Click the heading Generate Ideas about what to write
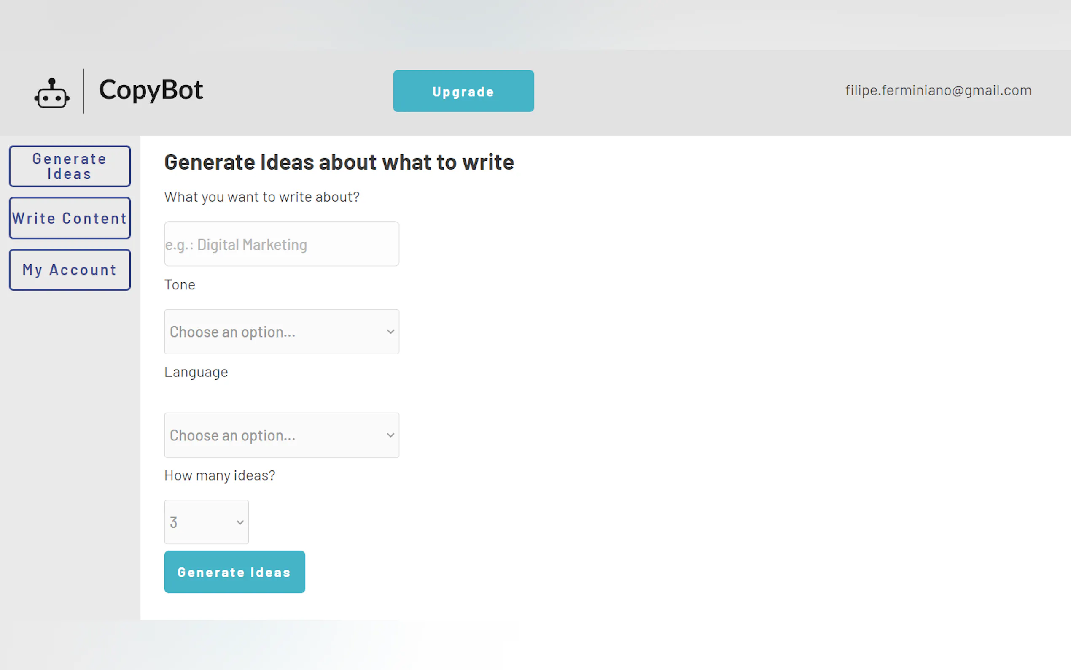 coord(339,162)
